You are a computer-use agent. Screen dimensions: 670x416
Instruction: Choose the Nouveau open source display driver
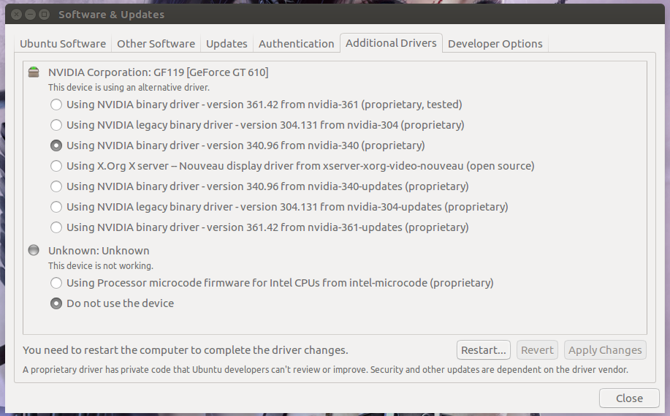(x=56, y=166)
